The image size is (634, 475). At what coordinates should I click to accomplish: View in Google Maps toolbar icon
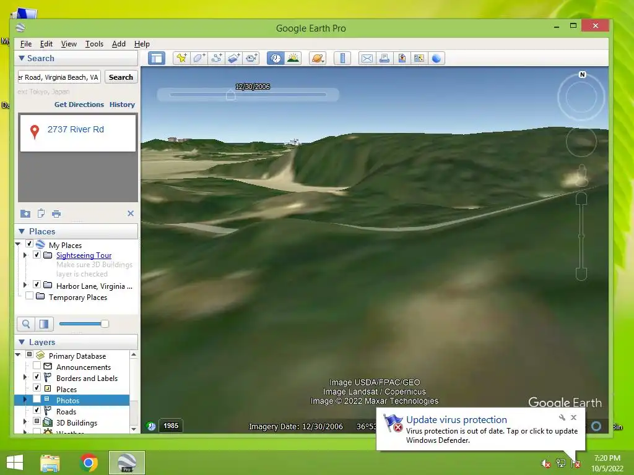click(419, 58)
